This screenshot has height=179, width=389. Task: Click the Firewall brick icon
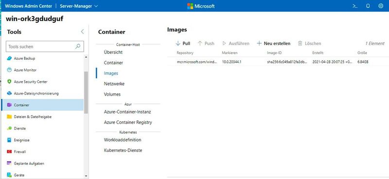coord(9,152)
